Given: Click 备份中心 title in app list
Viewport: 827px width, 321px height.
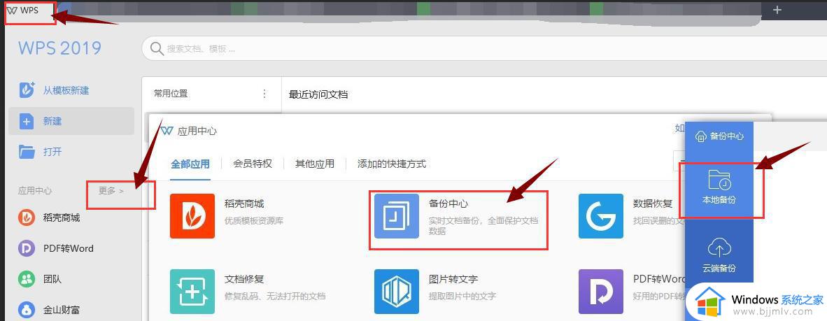Looking at the screenshot, I should pos(448,204).
